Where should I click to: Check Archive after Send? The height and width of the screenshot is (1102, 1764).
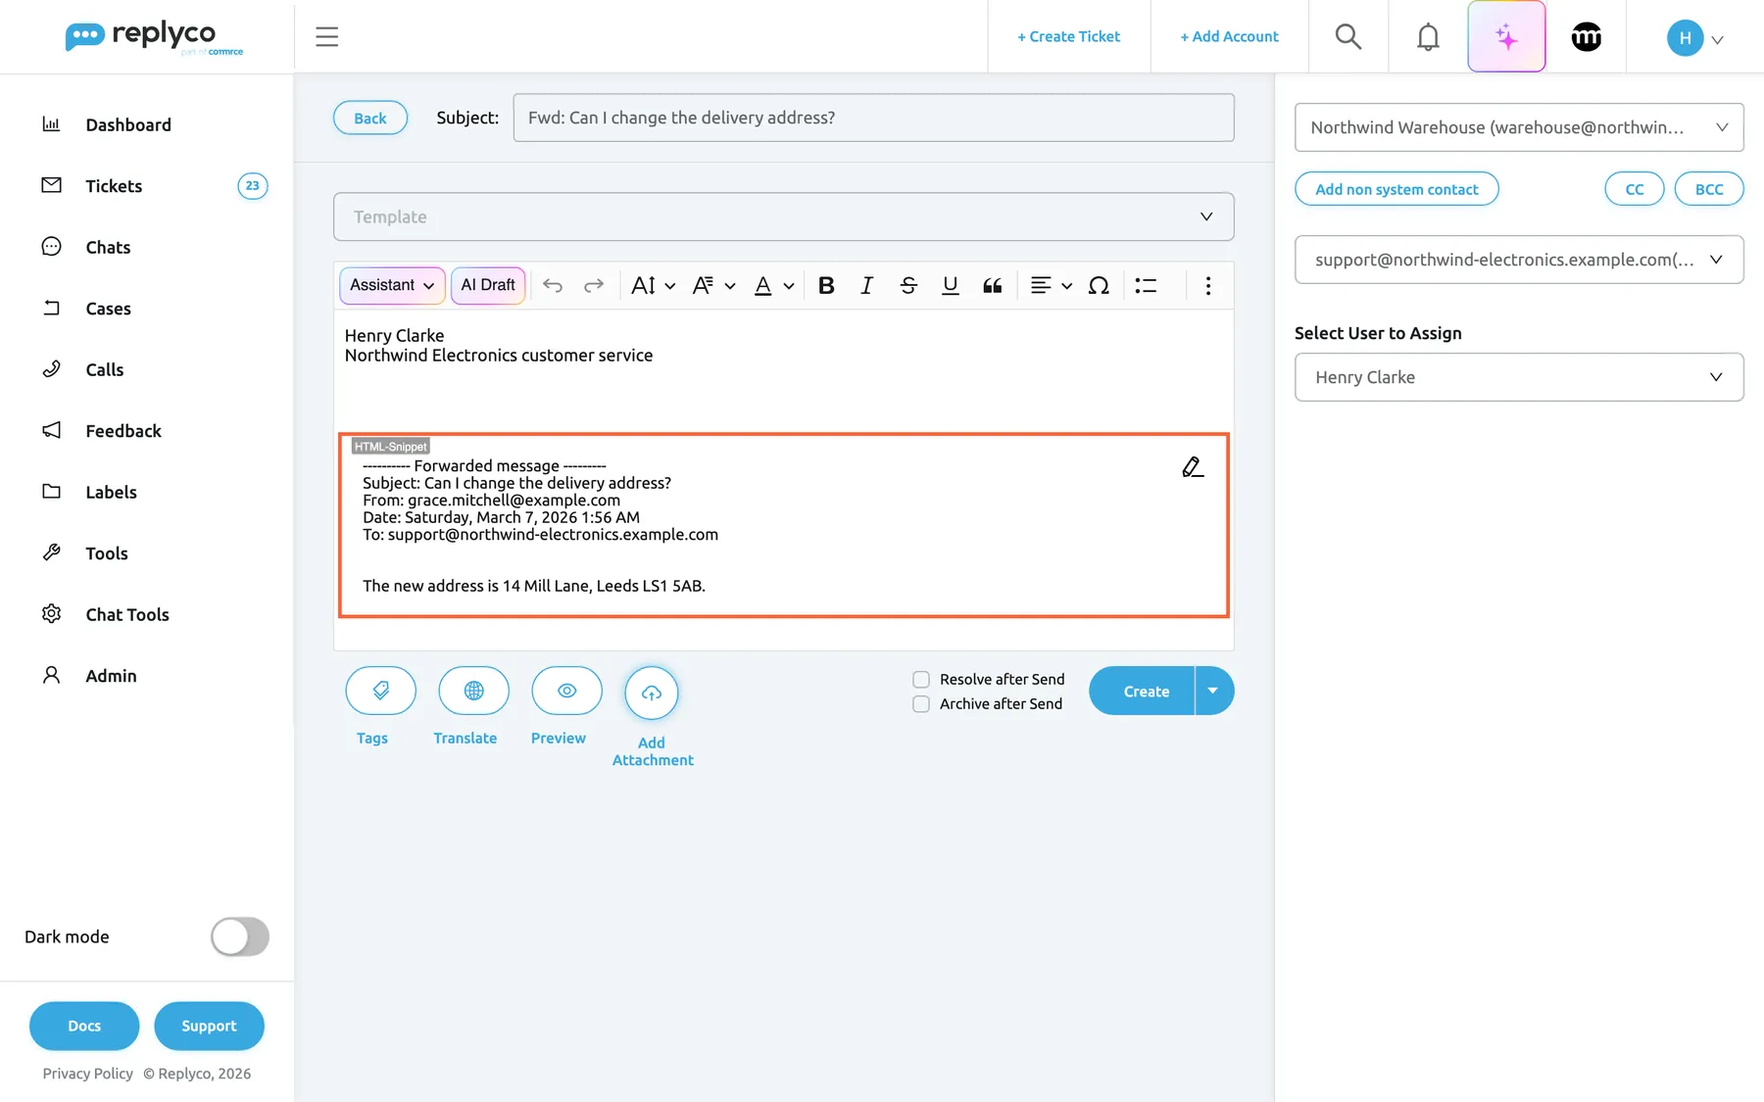921,704
